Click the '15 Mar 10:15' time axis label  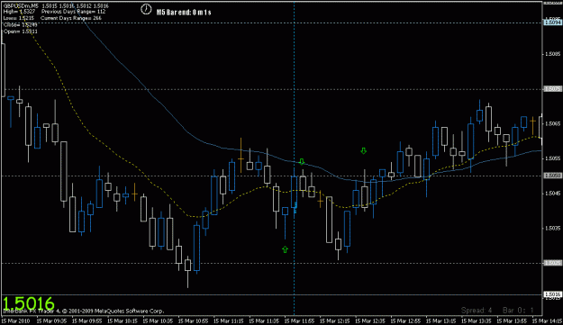[x=123, y=320]
